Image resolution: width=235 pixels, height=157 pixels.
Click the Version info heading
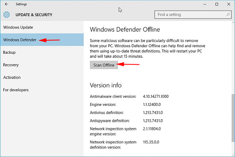point(106,85)
